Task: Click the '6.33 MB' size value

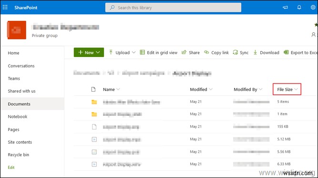Action: pos(284,164)
